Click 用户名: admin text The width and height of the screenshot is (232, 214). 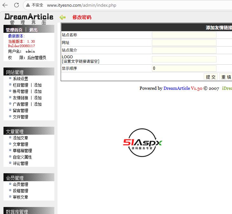click(22, 51)
